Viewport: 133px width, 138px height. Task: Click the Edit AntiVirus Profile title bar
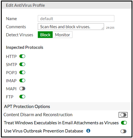click(67, 5)
